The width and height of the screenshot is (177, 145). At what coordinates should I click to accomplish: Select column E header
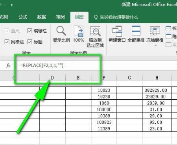(78, 78)
